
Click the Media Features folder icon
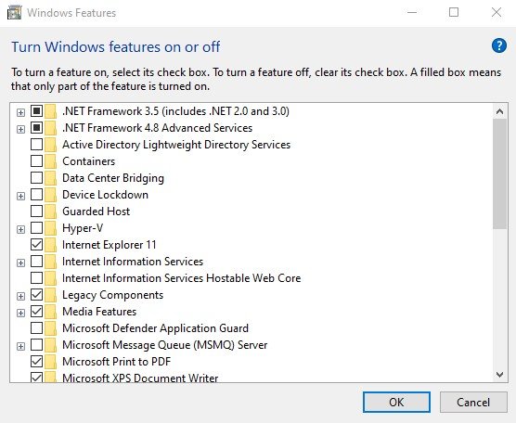click(x=51, y=312)
